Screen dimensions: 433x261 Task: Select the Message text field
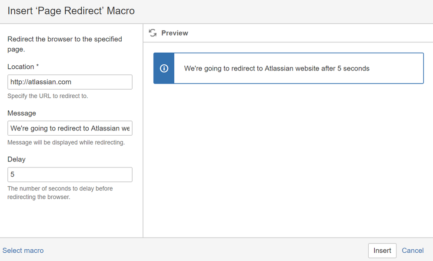point(70,128)
